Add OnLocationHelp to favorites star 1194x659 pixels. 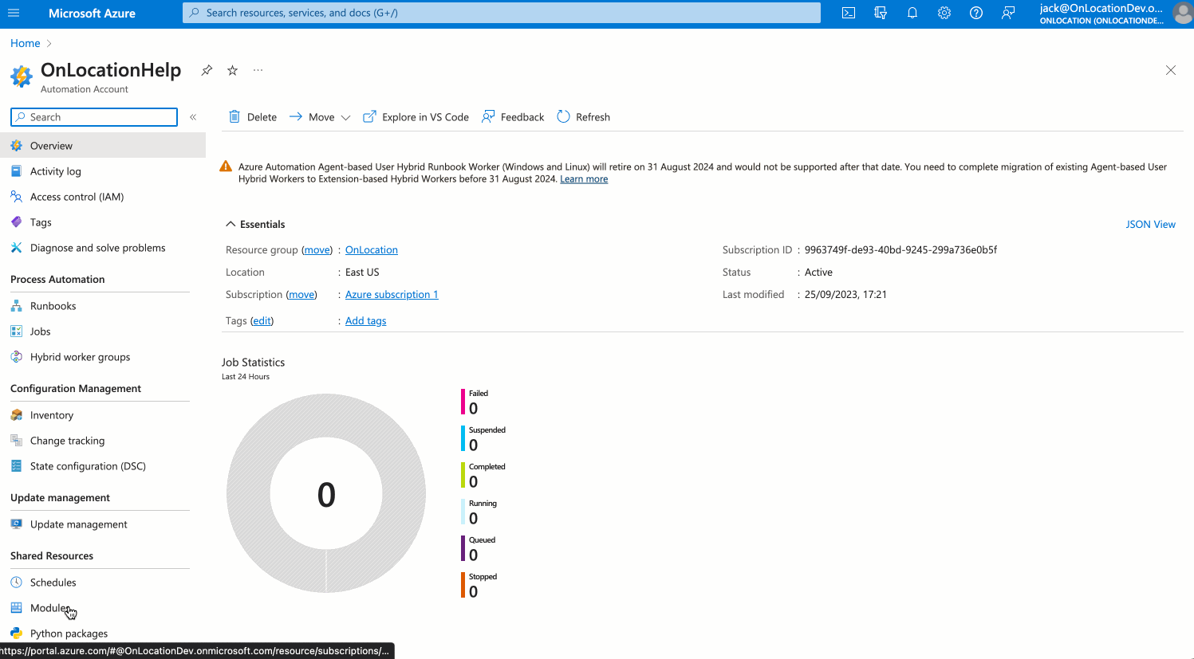click(x=232, y=70)
